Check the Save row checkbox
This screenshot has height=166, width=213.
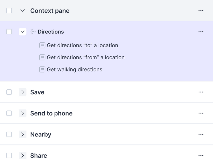(x=9, y=92)
